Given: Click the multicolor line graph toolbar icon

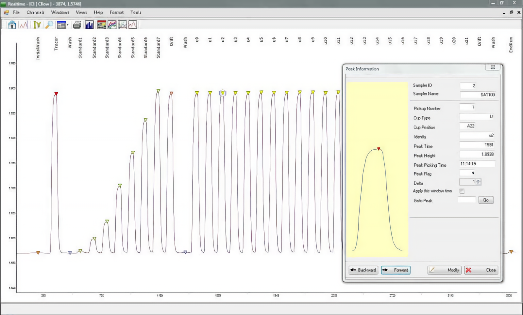Looking at the screenshot, I should pos(112,25).
